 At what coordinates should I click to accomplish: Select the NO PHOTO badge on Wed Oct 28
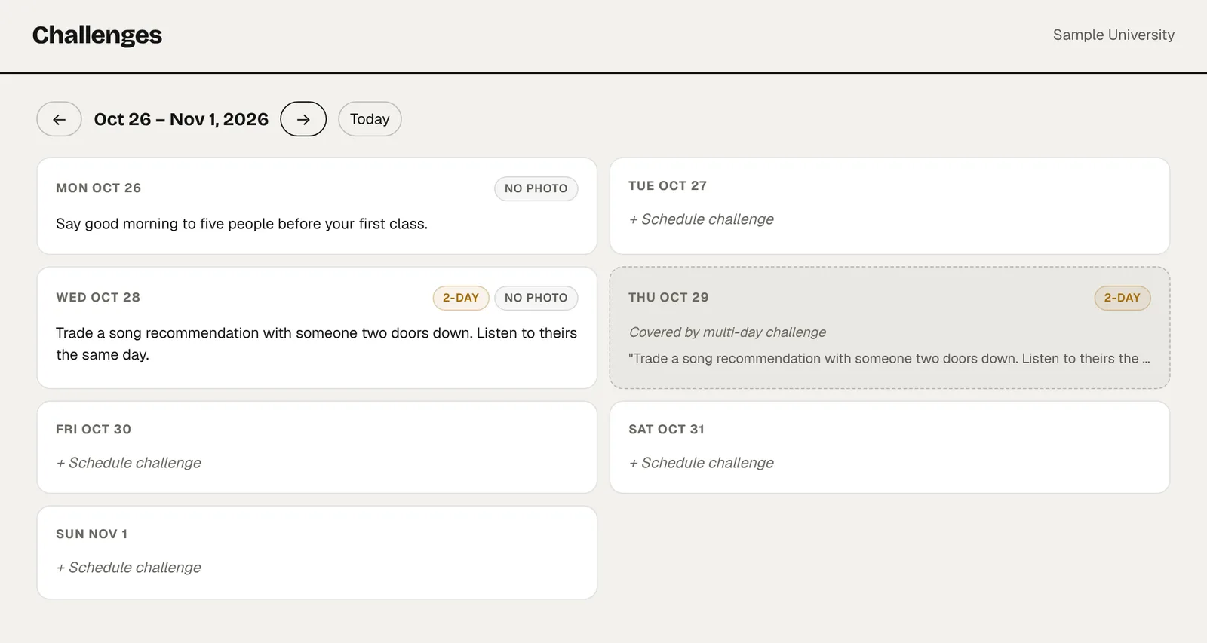536,298
